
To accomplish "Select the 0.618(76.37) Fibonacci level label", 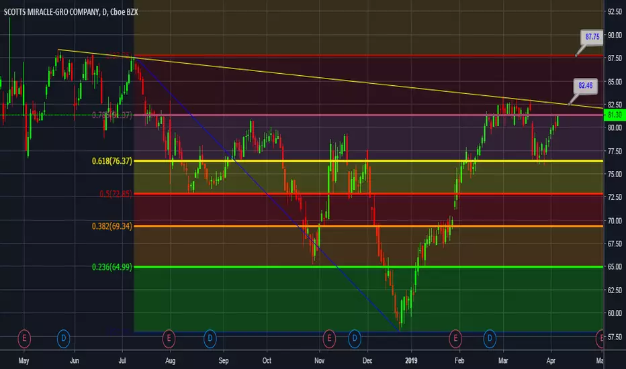I will point(111,161).
